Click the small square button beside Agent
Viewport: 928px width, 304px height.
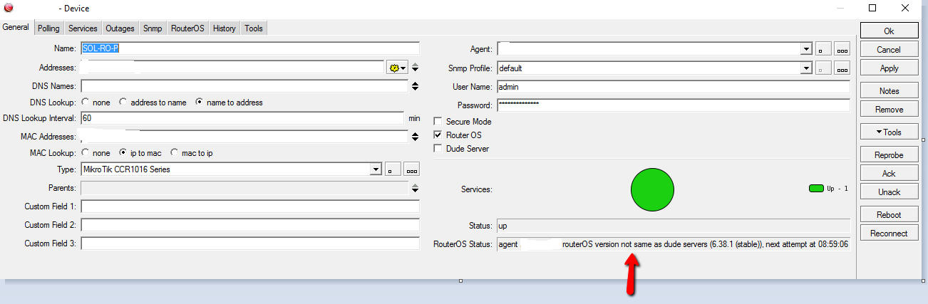point(823,50)
